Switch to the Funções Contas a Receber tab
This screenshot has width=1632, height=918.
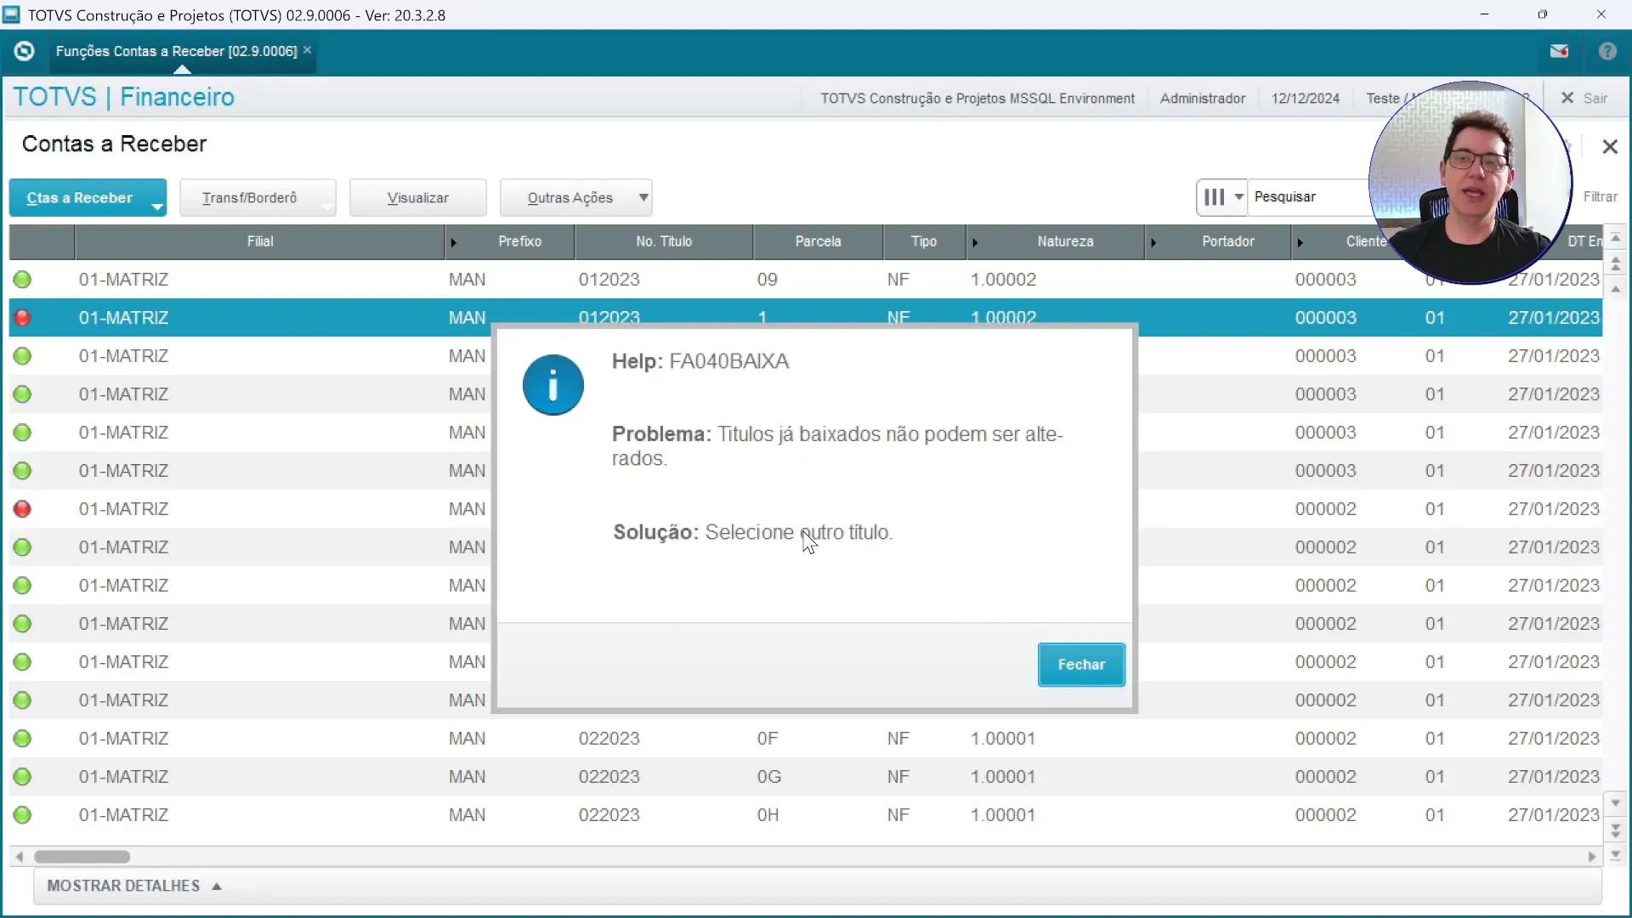[174, 51]
